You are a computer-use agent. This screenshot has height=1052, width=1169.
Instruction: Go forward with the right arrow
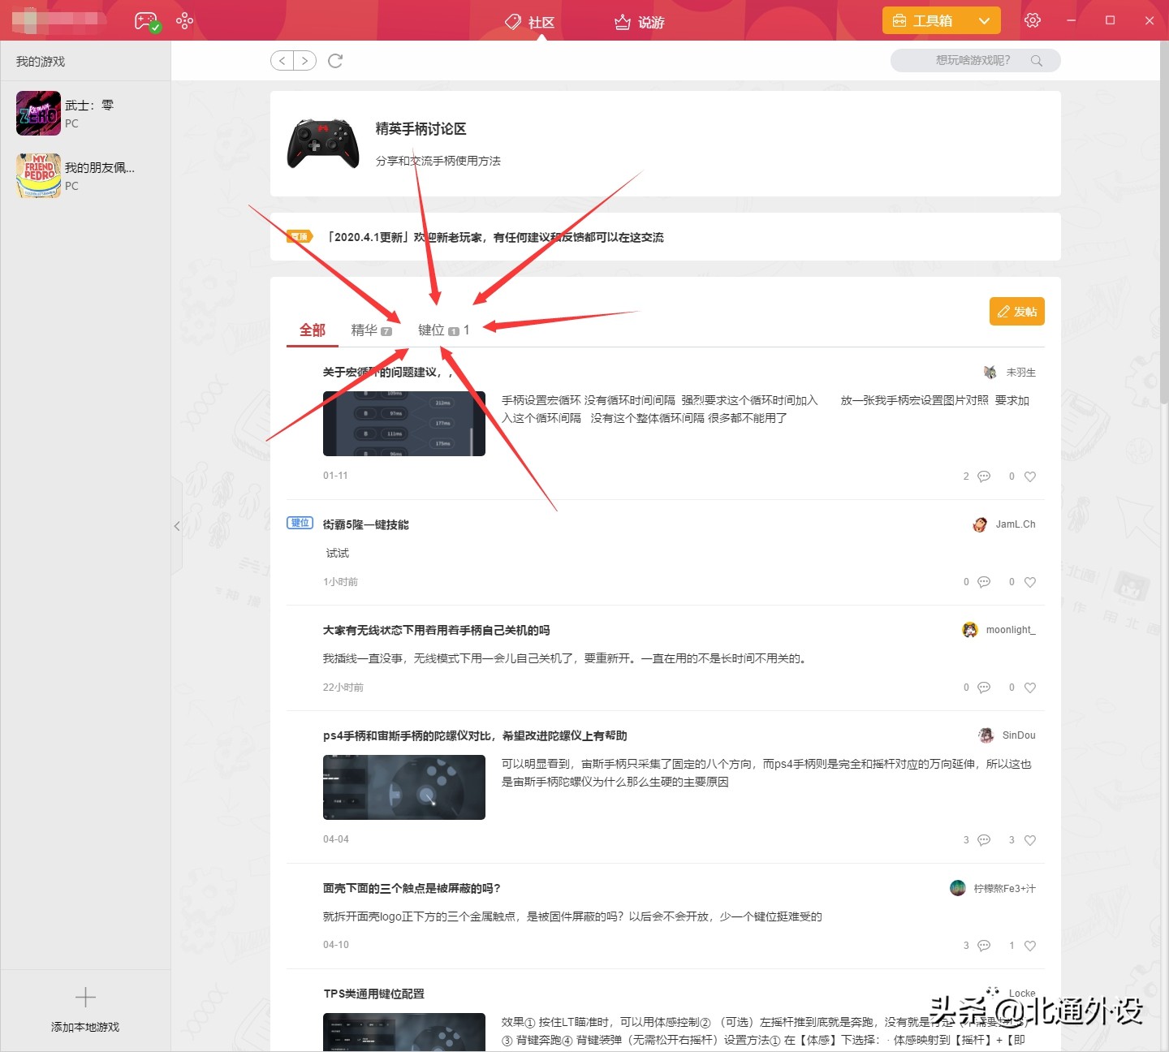click(x=304, y=61)
